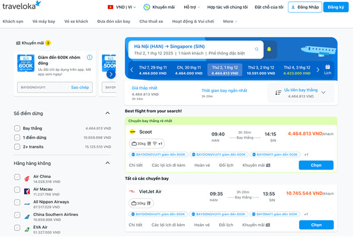Click the Khuyến mãi percent icon in header

[147, 7]
